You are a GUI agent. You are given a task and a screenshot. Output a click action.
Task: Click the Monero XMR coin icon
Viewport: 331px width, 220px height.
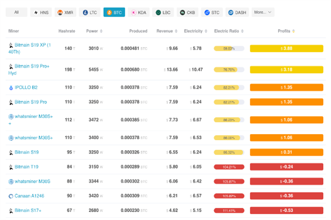(60, 13)
